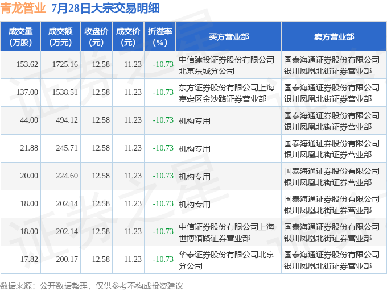Select the 收盘价(元) column header
The height and width of the screenshot is (291, 387).
[x=96, y=37]
